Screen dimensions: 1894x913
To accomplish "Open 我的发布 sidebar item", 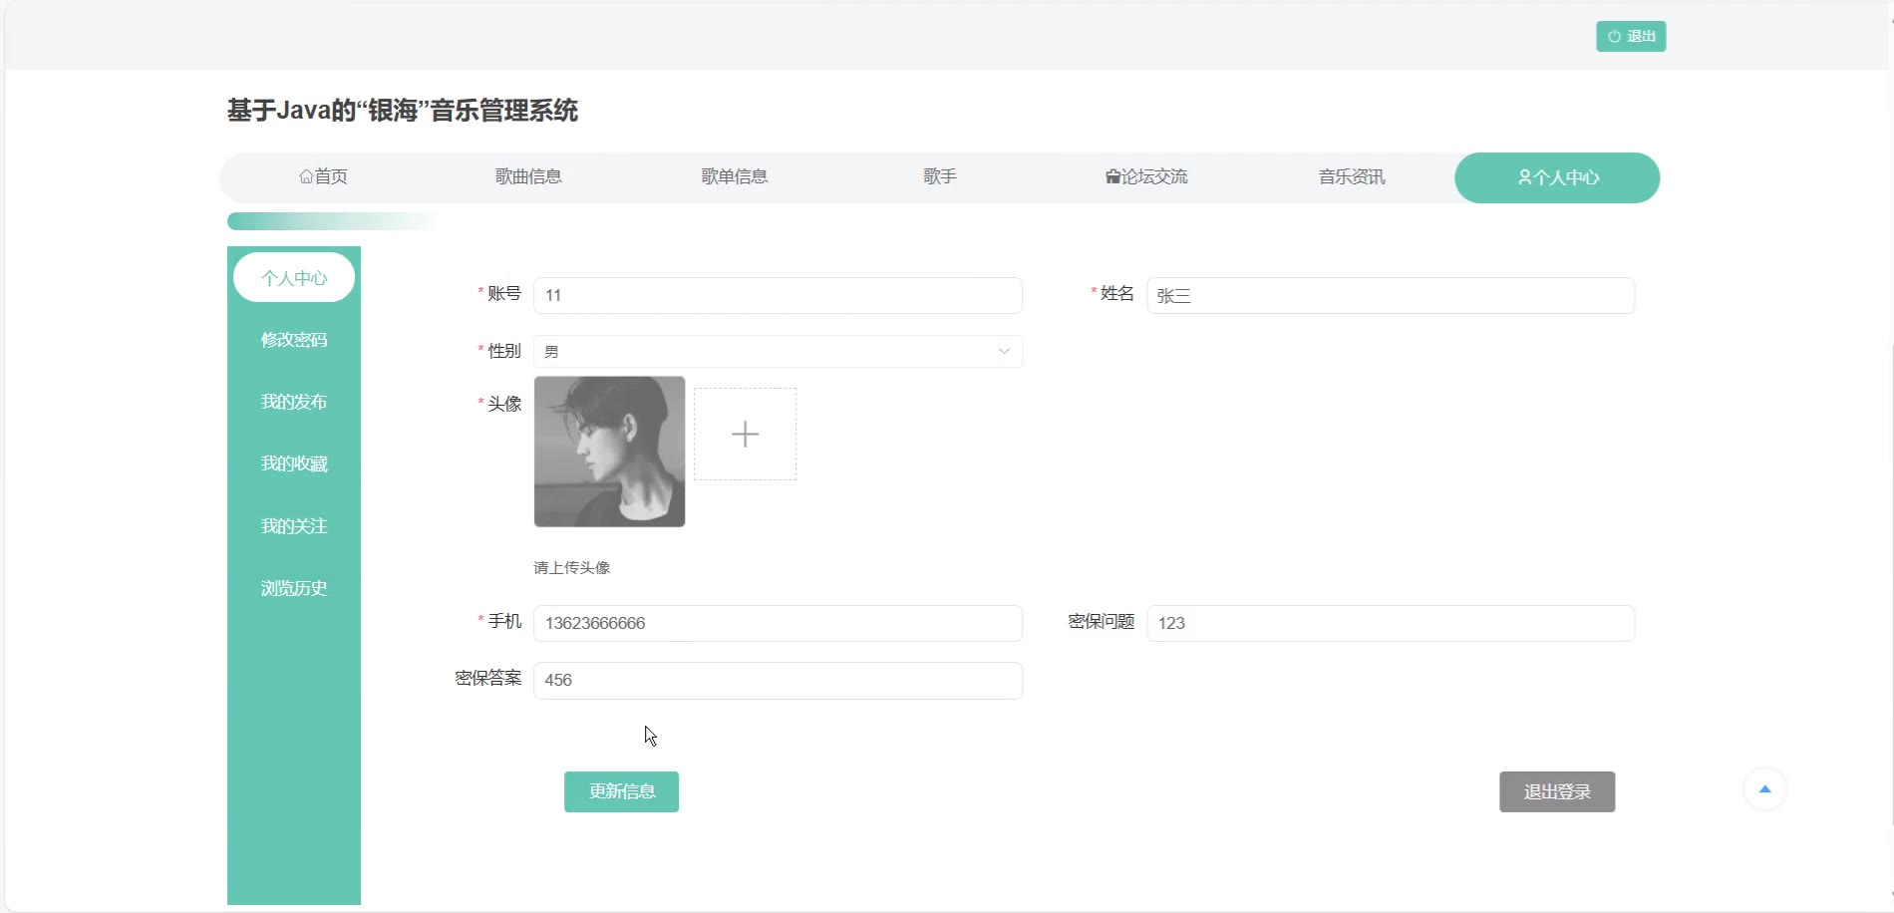I will [294, 402].
